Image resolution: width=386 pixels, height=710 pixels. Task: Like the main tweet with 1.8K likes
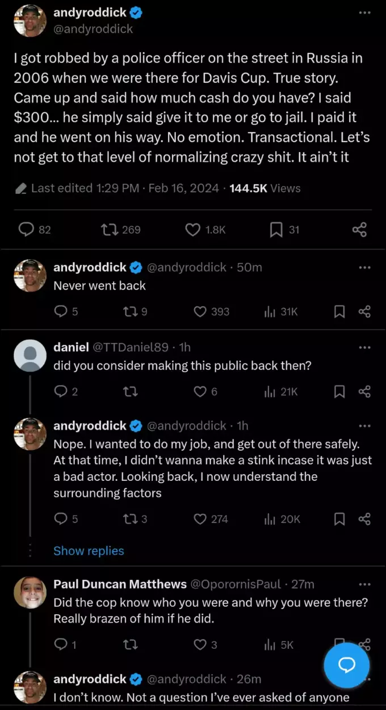(193, 229)
